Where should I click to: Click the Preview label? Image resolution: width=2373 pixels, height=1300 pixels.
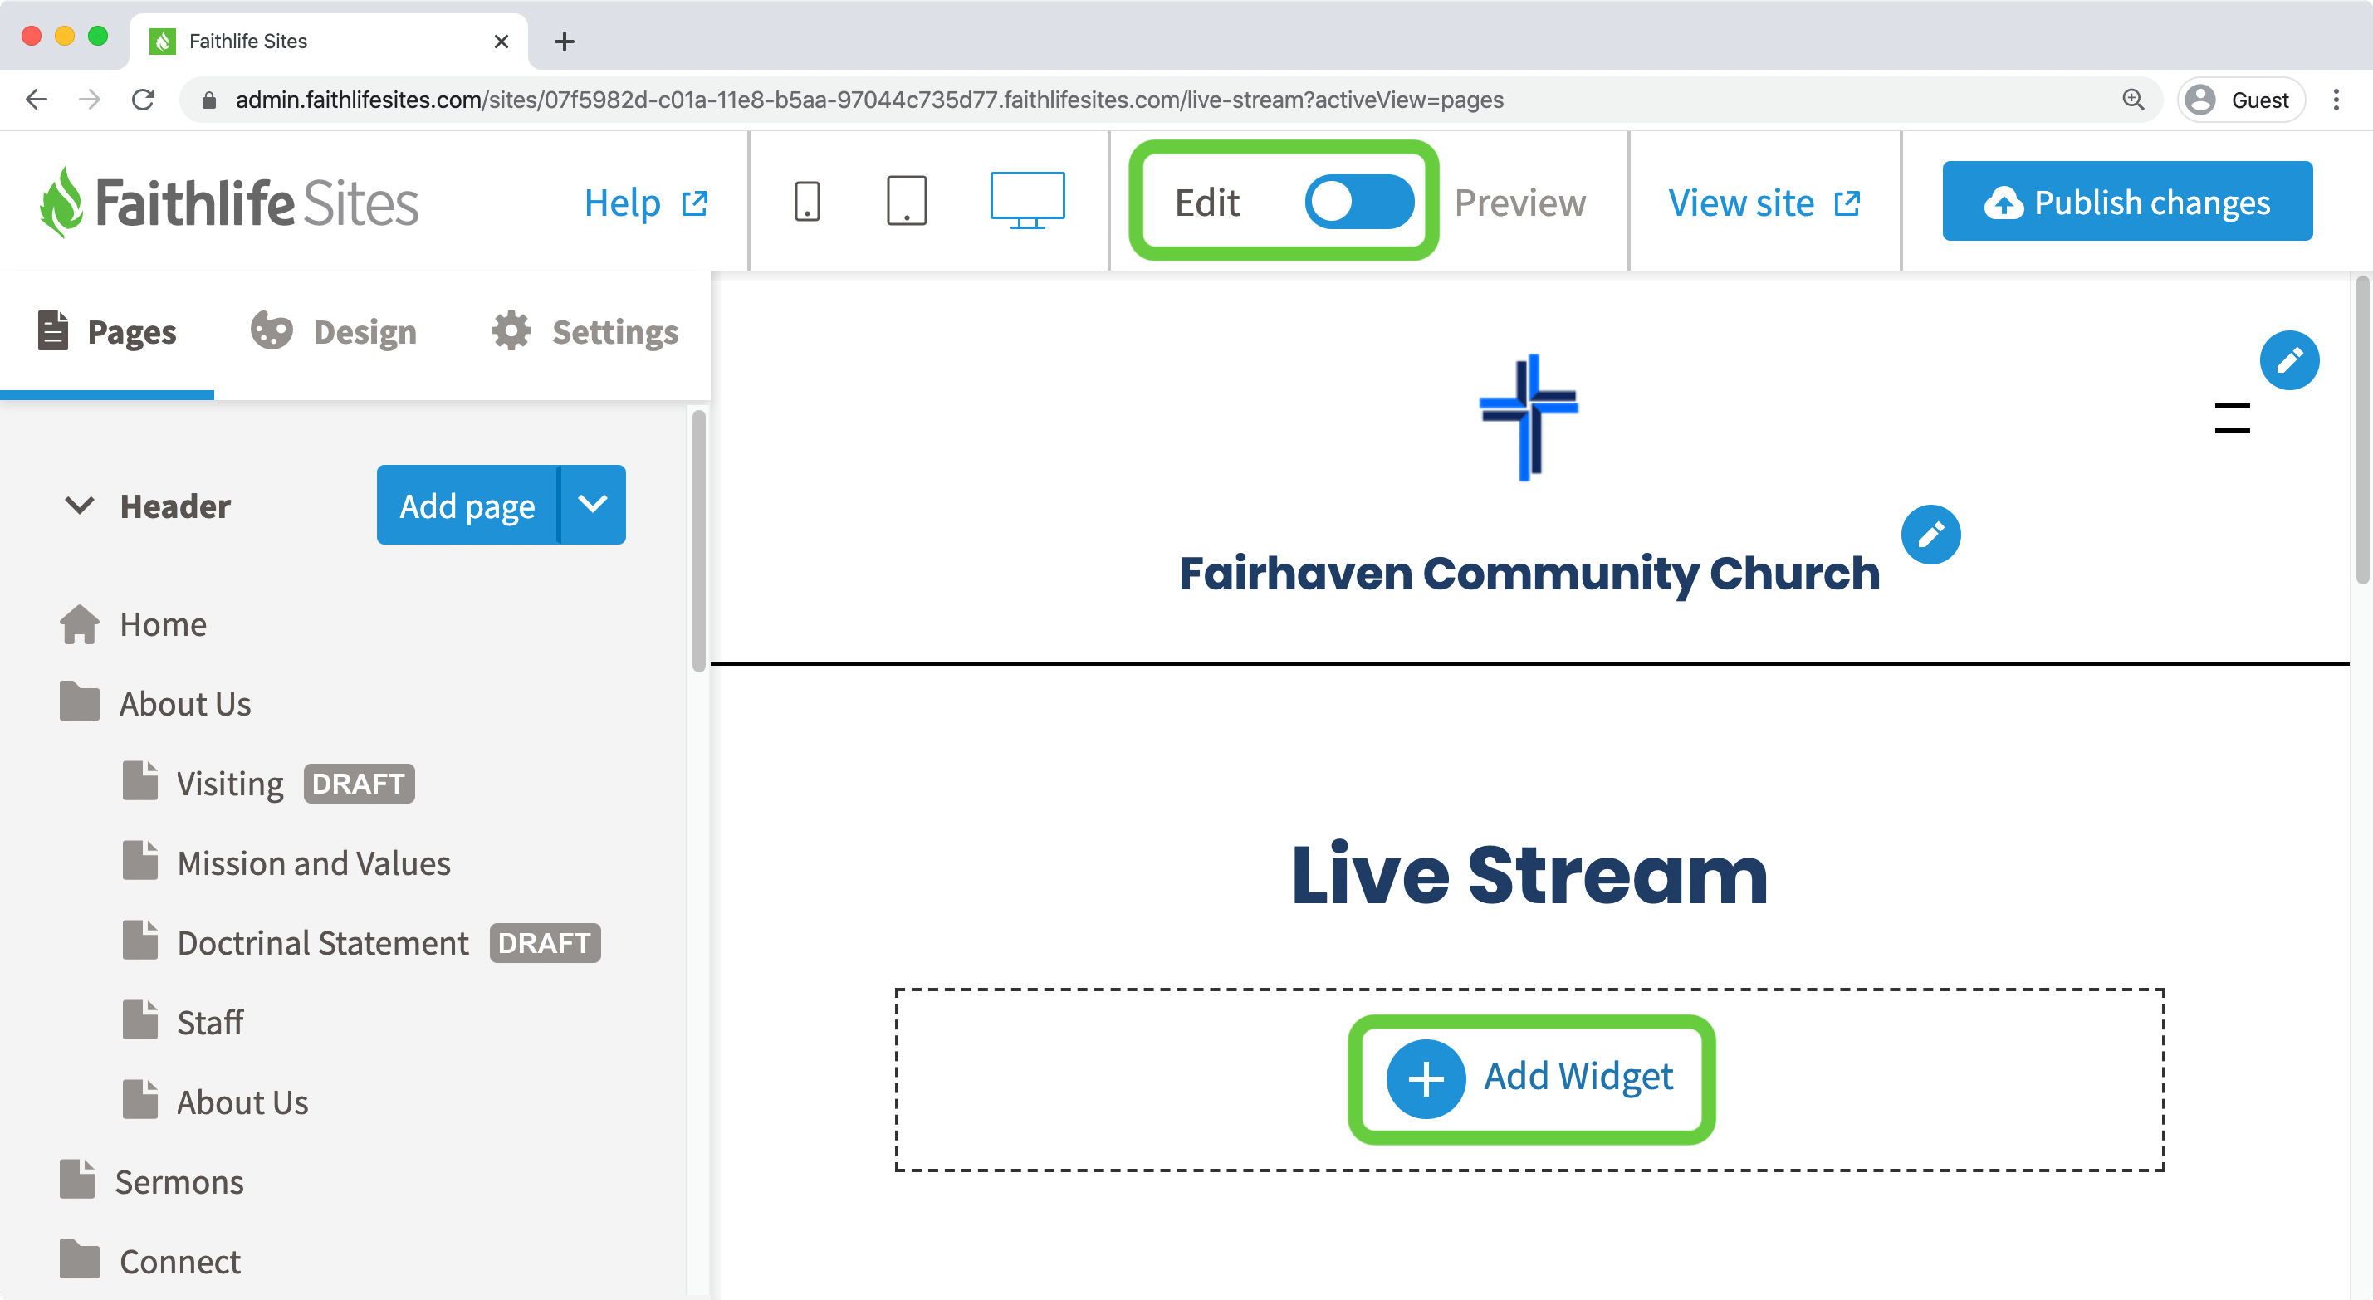pyautogui.click(x=1520, y=202)
